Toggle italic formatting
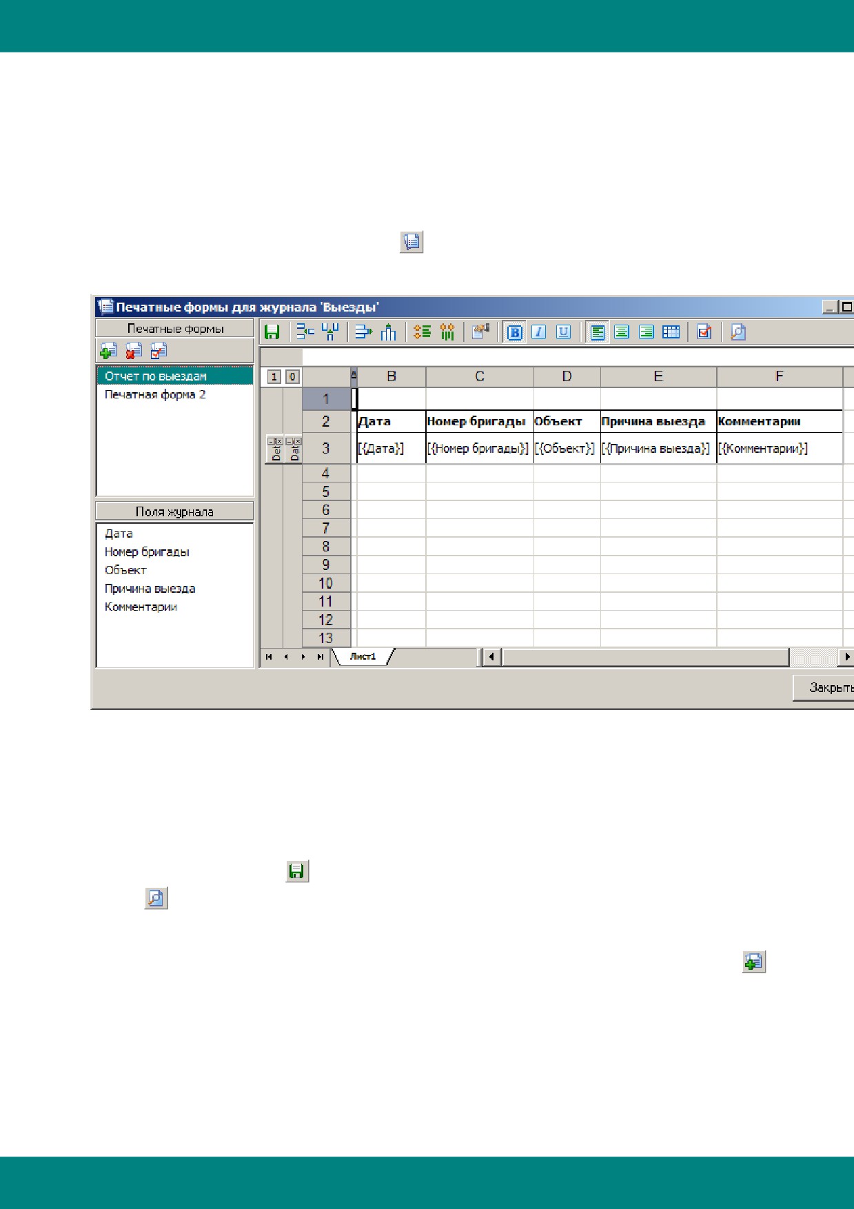The width and height of the screenshot is (854, 1209). (x=539, y=332)
